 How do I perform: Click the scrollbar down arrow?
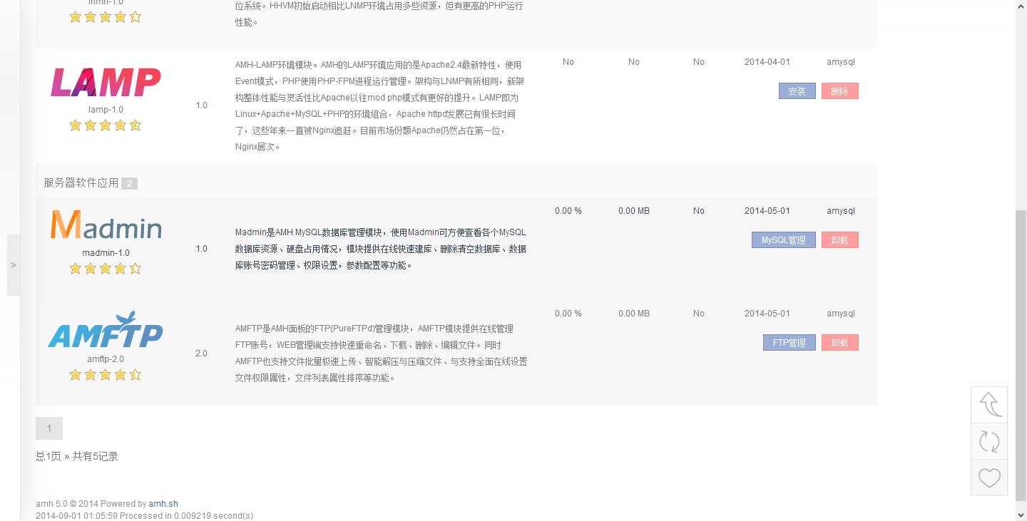point(1021,515)
